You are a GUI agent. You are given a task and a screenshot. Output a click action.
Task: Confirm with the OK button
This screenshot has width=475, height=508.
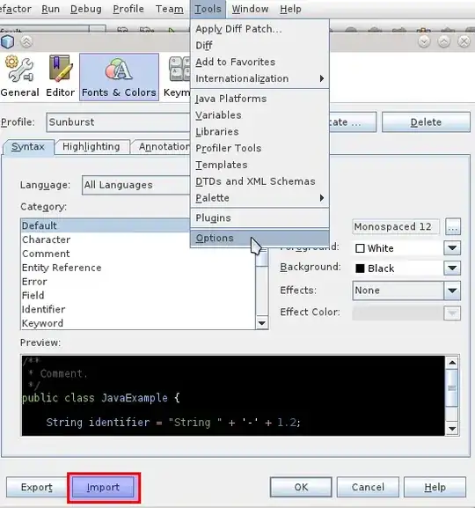pos(301,487)
